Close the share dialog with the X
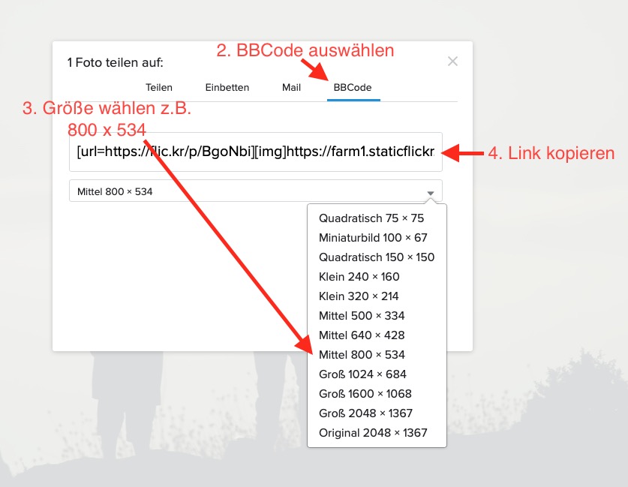The height and width of the screenshot is (487, 628). pyautogui.click(x=452, y=62)
